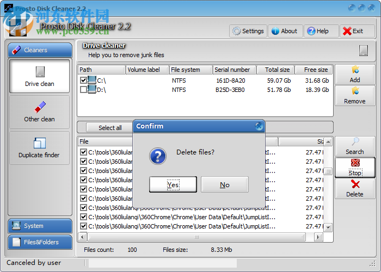Close the Confirm dialog with its X
Viewport: 381px width, 272px height.
point(259,126)
